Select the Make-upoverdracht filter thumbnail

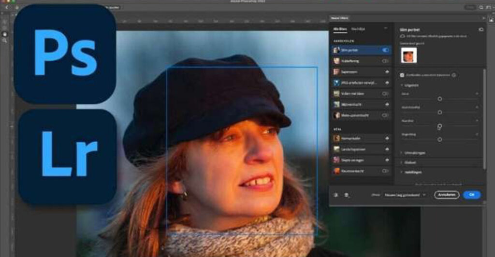[336, 115]
